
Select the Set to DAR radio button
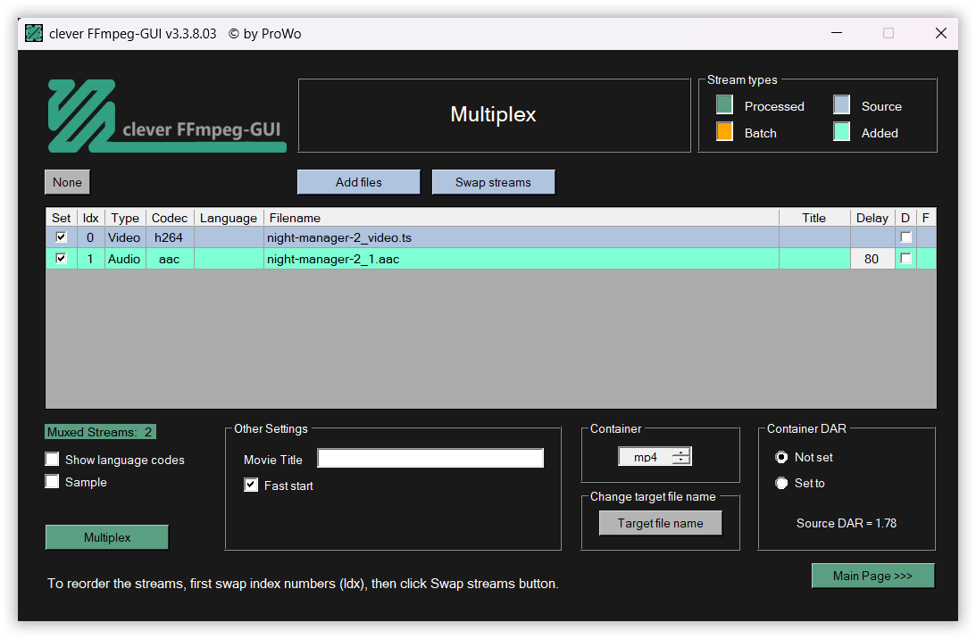point(781,484)
